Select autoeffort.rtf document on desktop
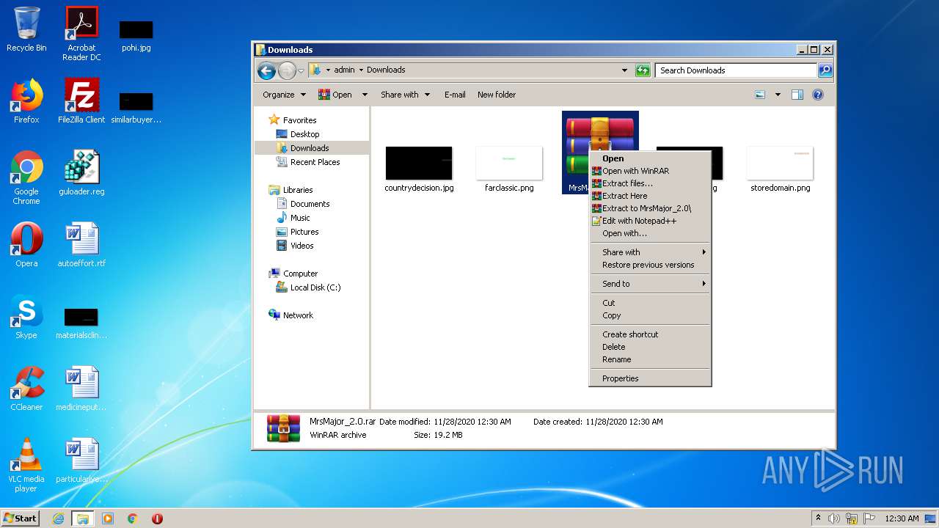The height and width of the screenshot is (528, 939). pyautogui.click(x=81, y=245)
